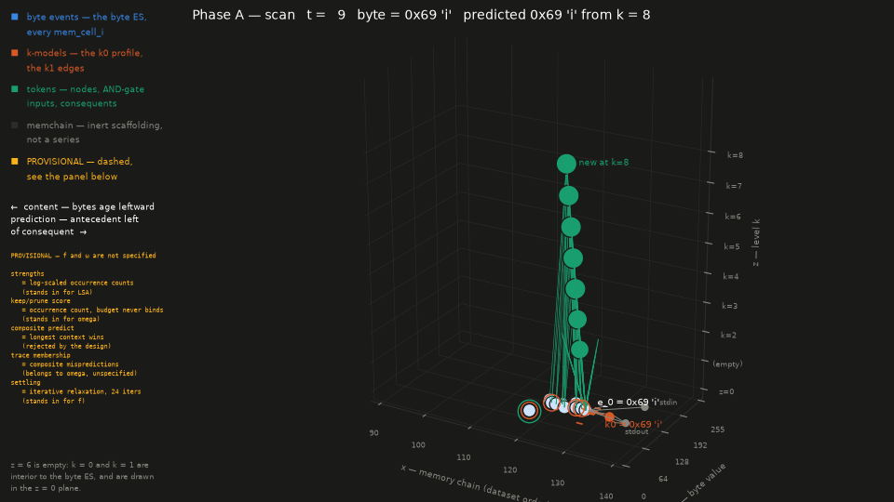Click the 'k=7' z-axis tick label
The width and height of the screenshot is (894, 502).
click(x=734, y=186)
